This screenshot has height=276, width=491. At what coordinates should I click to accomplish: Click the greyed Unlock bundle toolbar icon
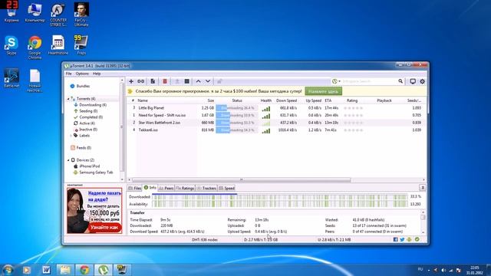220,81
